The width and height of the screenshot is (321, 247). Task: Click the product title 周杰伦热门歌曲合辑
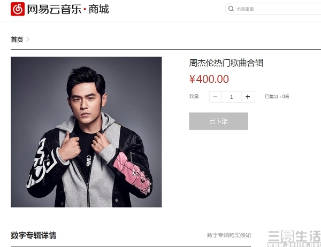(226, 63)
